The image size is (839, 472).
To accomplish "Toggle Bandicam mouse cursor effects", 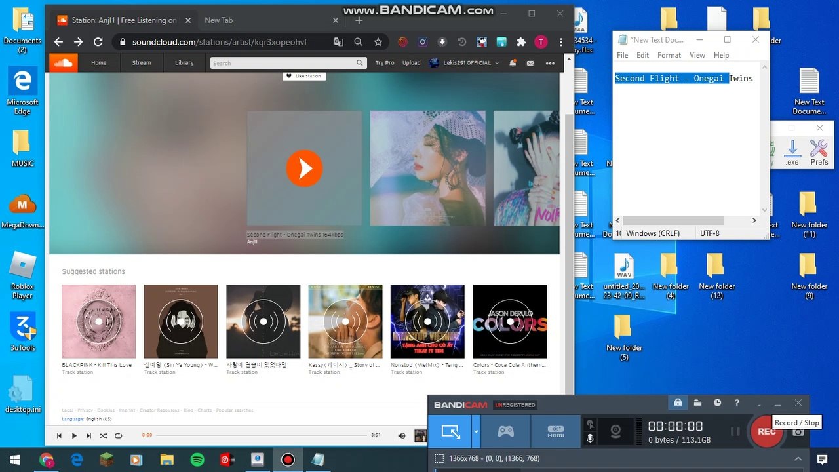I will [x=590, y=424].
